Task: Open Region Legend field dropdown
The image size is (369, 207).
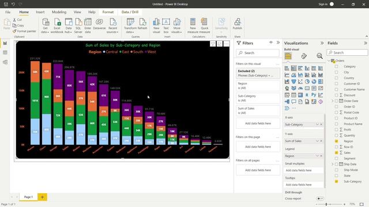Action: pyautogui.click(x=317, y=156)
